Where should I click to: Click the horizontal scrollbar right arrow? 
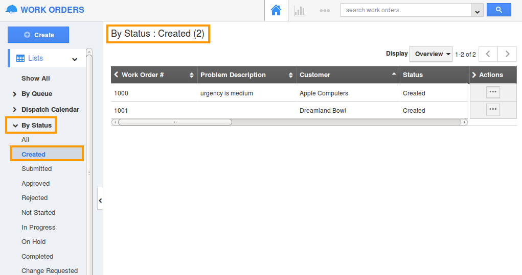(x=464, y=122)
